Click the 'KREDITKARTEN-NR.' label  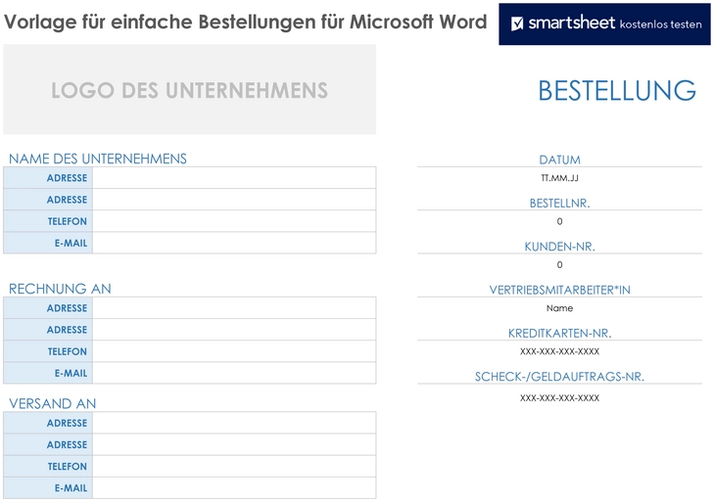559,333
